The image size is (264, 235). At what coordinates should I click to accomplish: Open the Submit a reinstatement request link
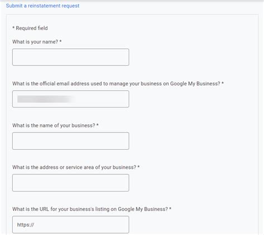coord(42,6)
